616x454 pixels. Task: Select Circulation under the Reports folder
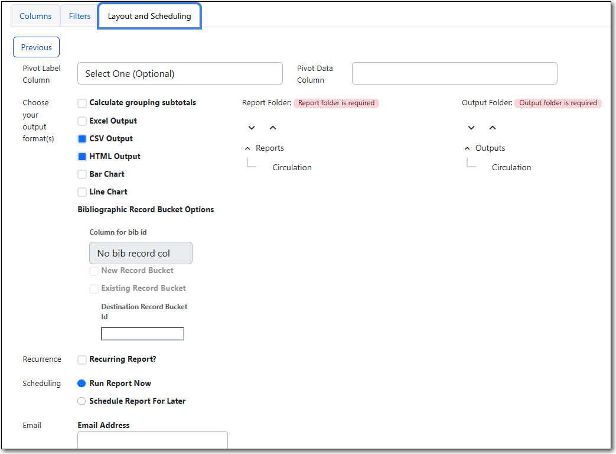pos(292,167)
